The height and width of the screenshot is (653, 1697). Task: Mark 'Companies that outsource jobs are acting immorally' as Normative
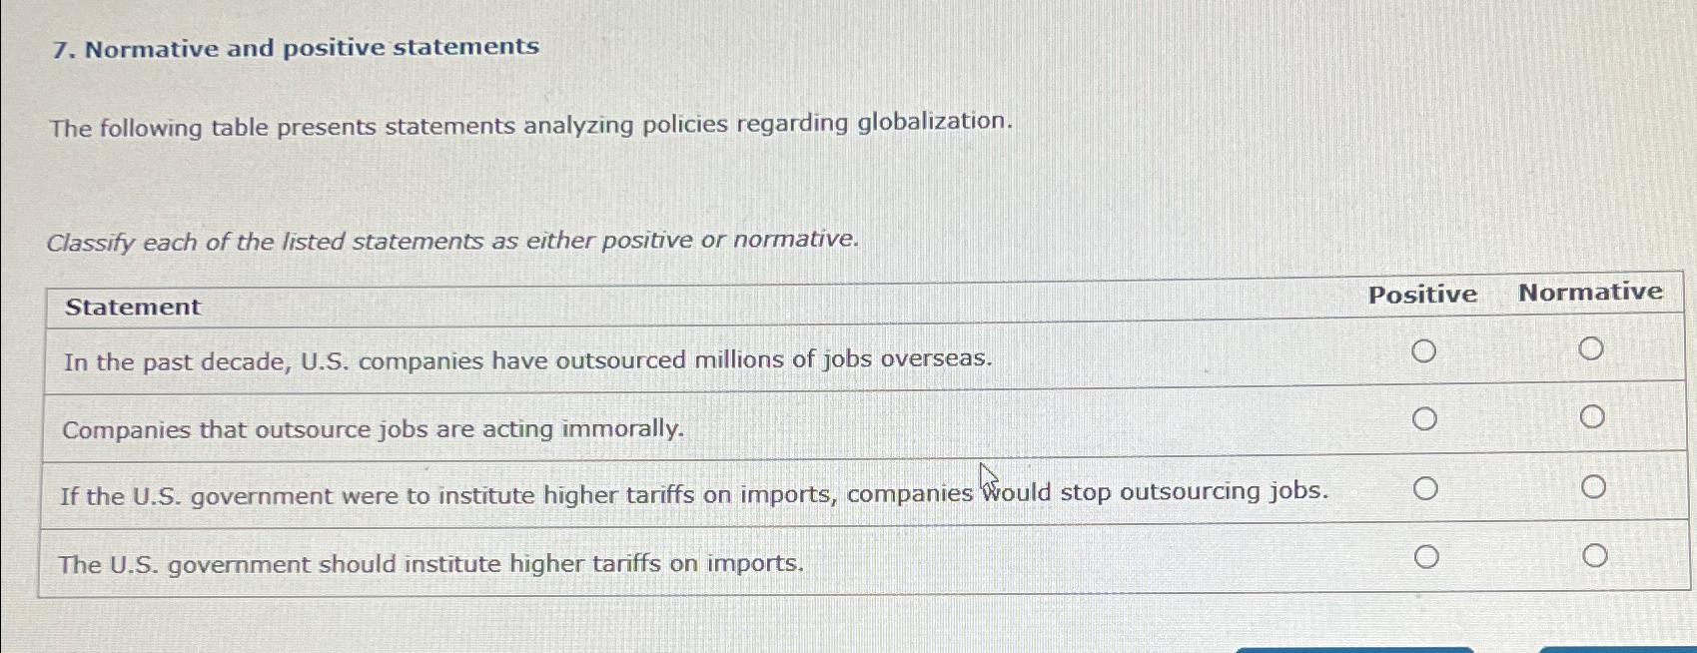[1592, 416]
